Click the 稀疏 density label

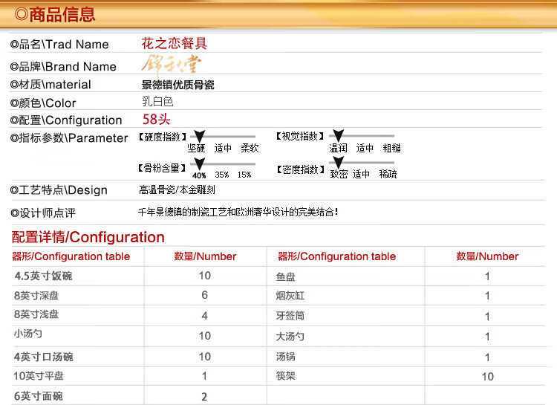click(x=388, y=174)
